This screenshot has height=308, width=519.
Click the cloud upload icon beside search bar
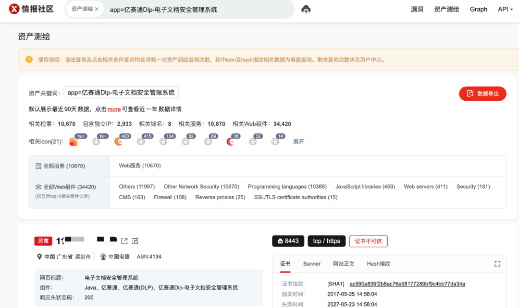tap(306, 10)
